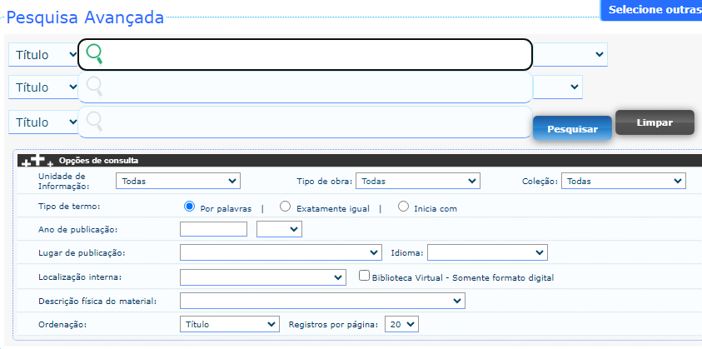This screenshot has height=349, width=702.
Task: Click the magnifier icon in second search field
Action: click(x=95, y=87)
